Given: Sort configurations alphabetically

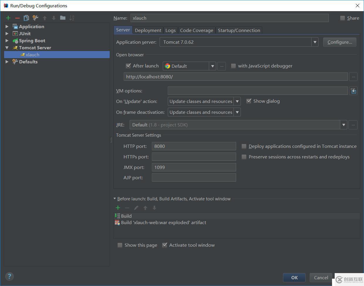Looking at the screenshot, I should tap(72, 18).
